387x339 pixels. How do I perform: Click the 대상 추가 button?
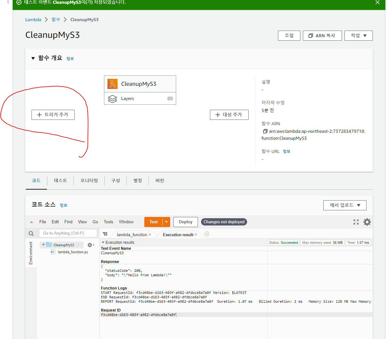pyautogui.click(x=229, y=115)
